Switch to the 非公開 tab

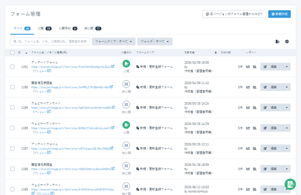tap(93, 29)
